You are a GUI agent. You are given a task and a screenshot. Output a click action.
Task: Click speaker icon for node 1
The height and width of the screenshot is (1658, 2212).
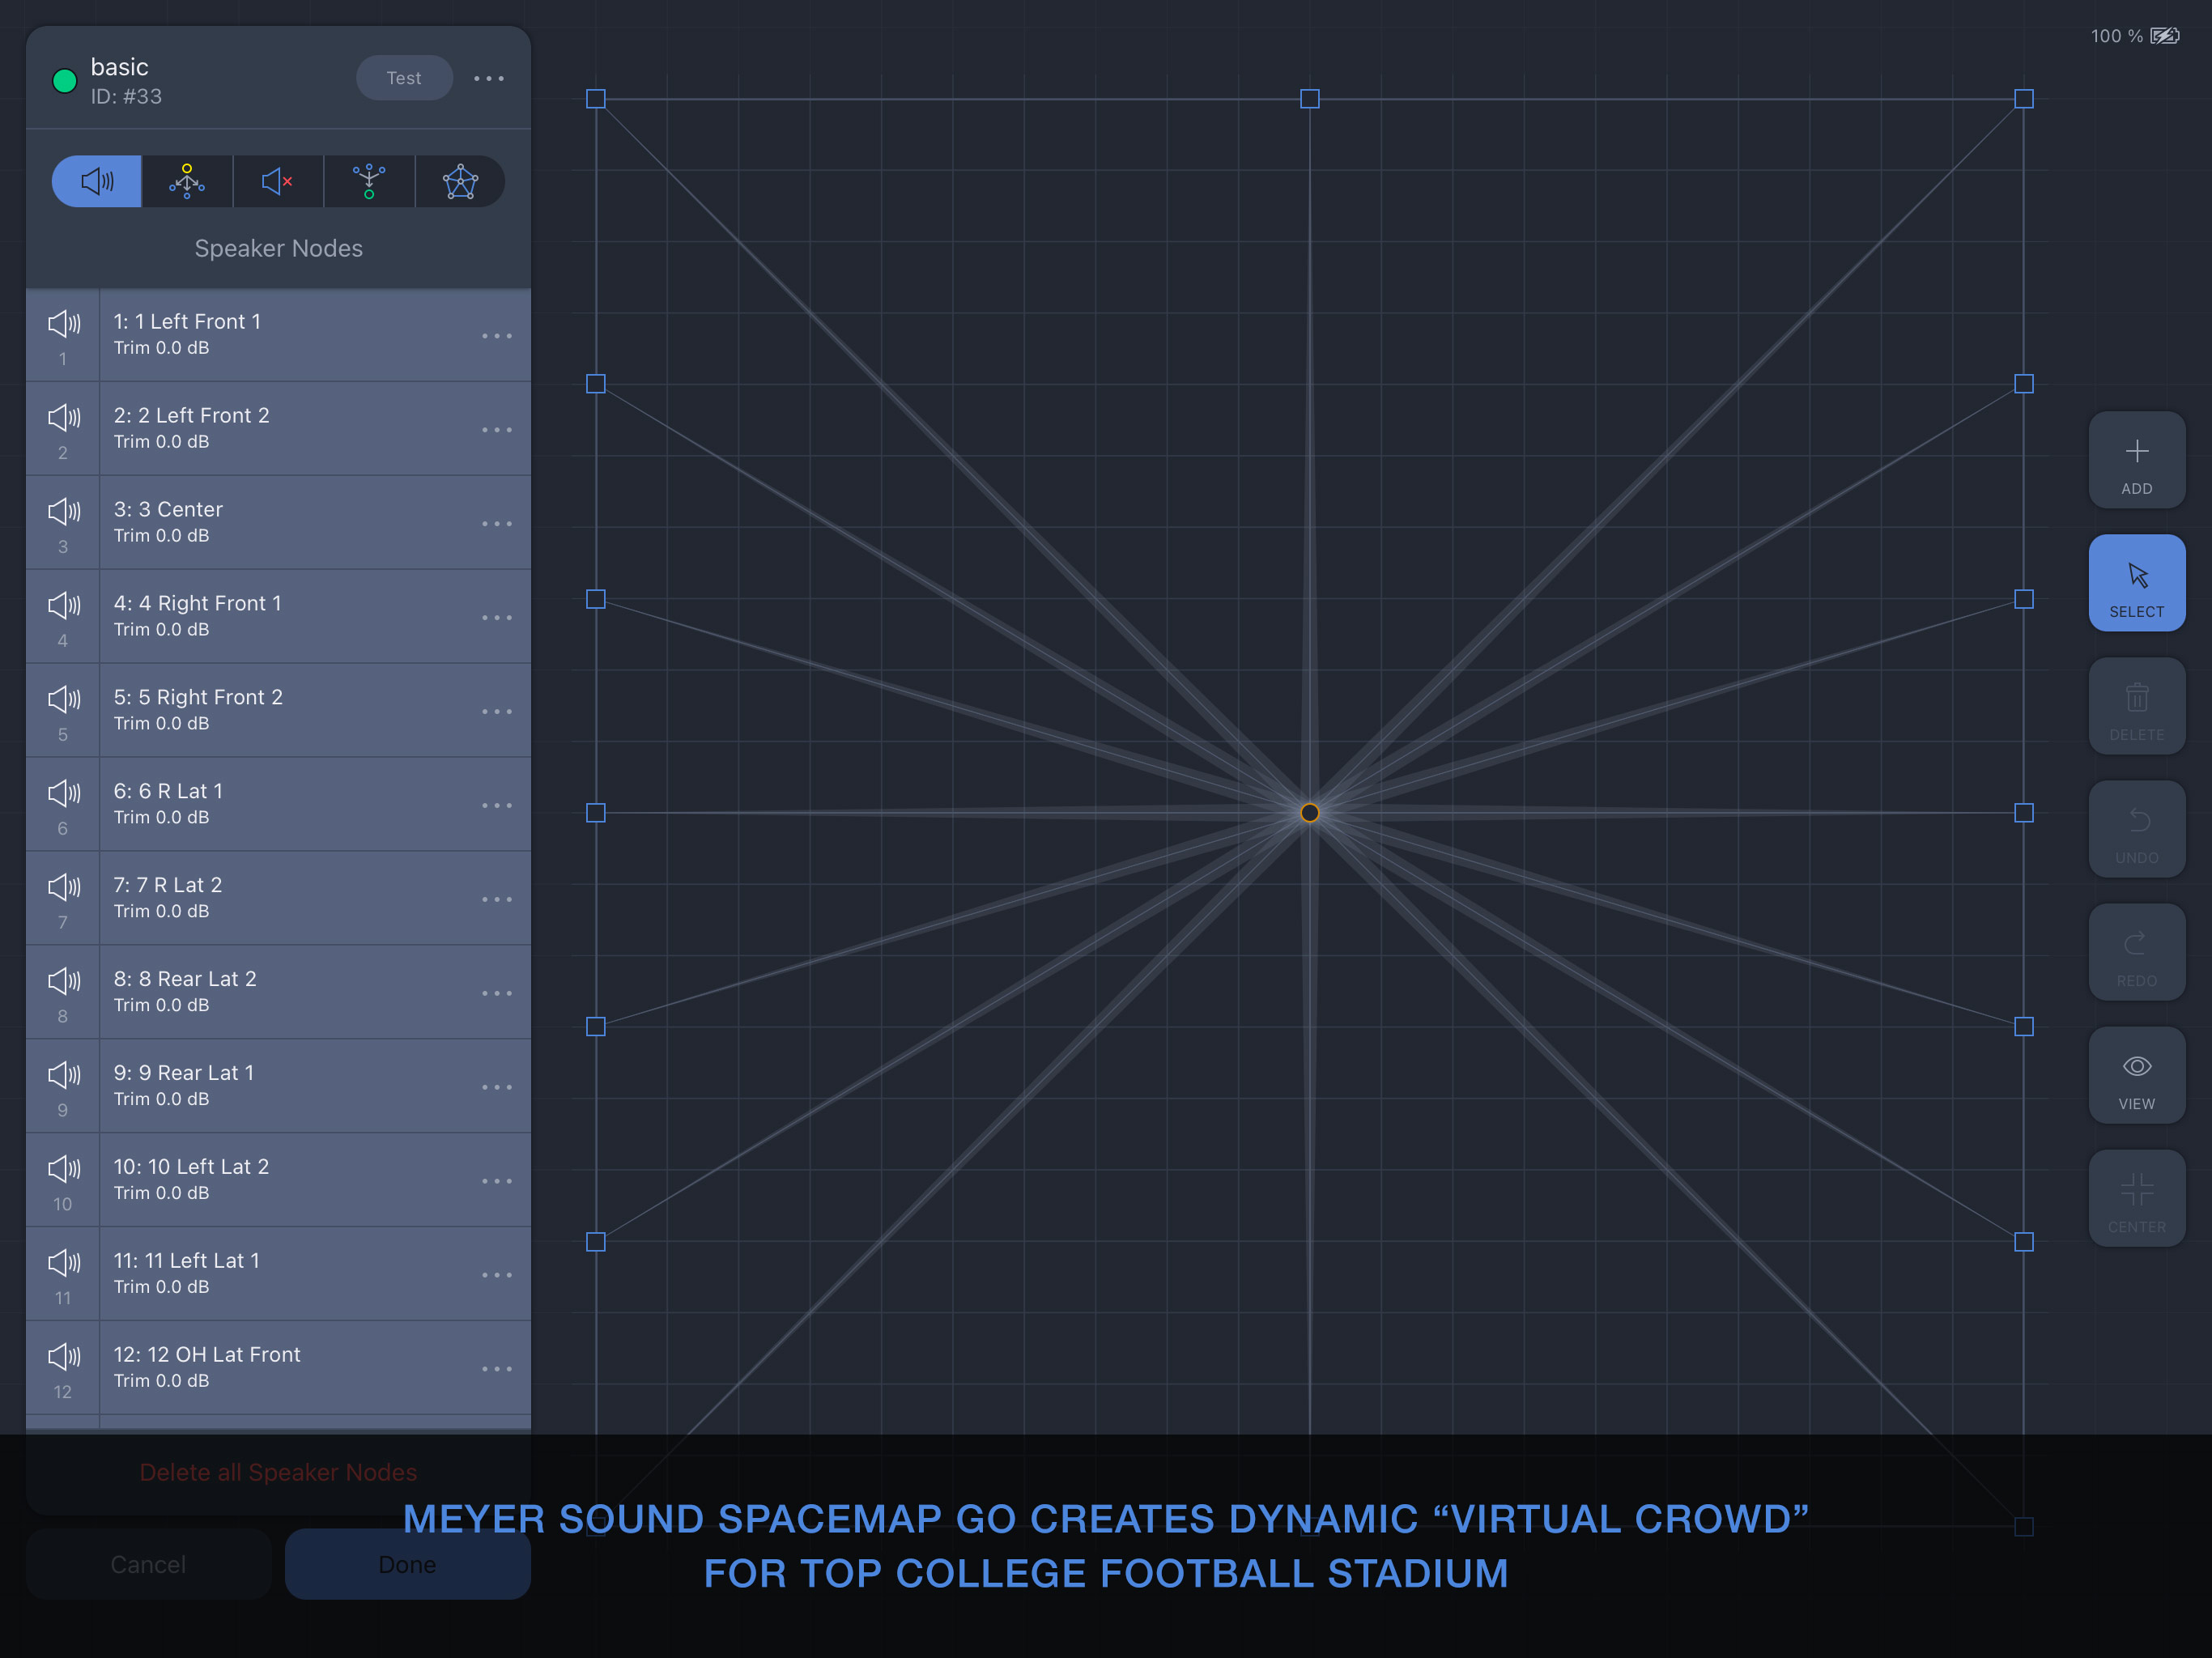click(x=64, y=324)
